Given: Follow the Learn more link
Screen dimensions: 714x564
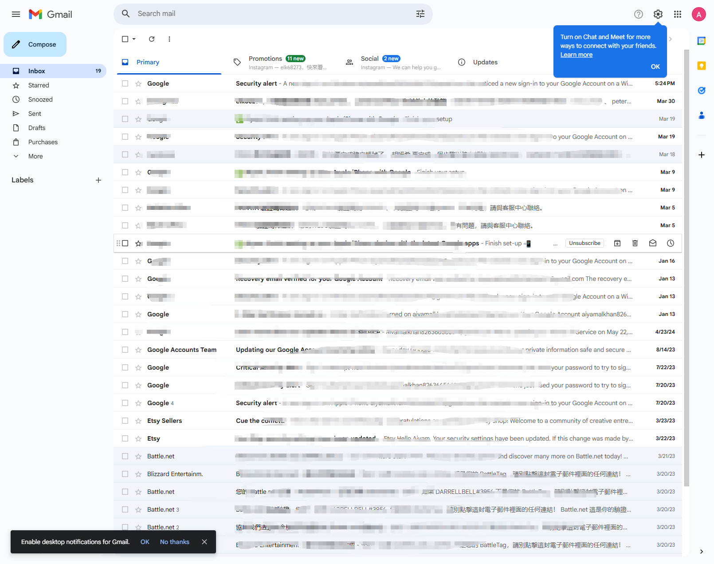Looking at the screenshot, I should click(577, 55).
